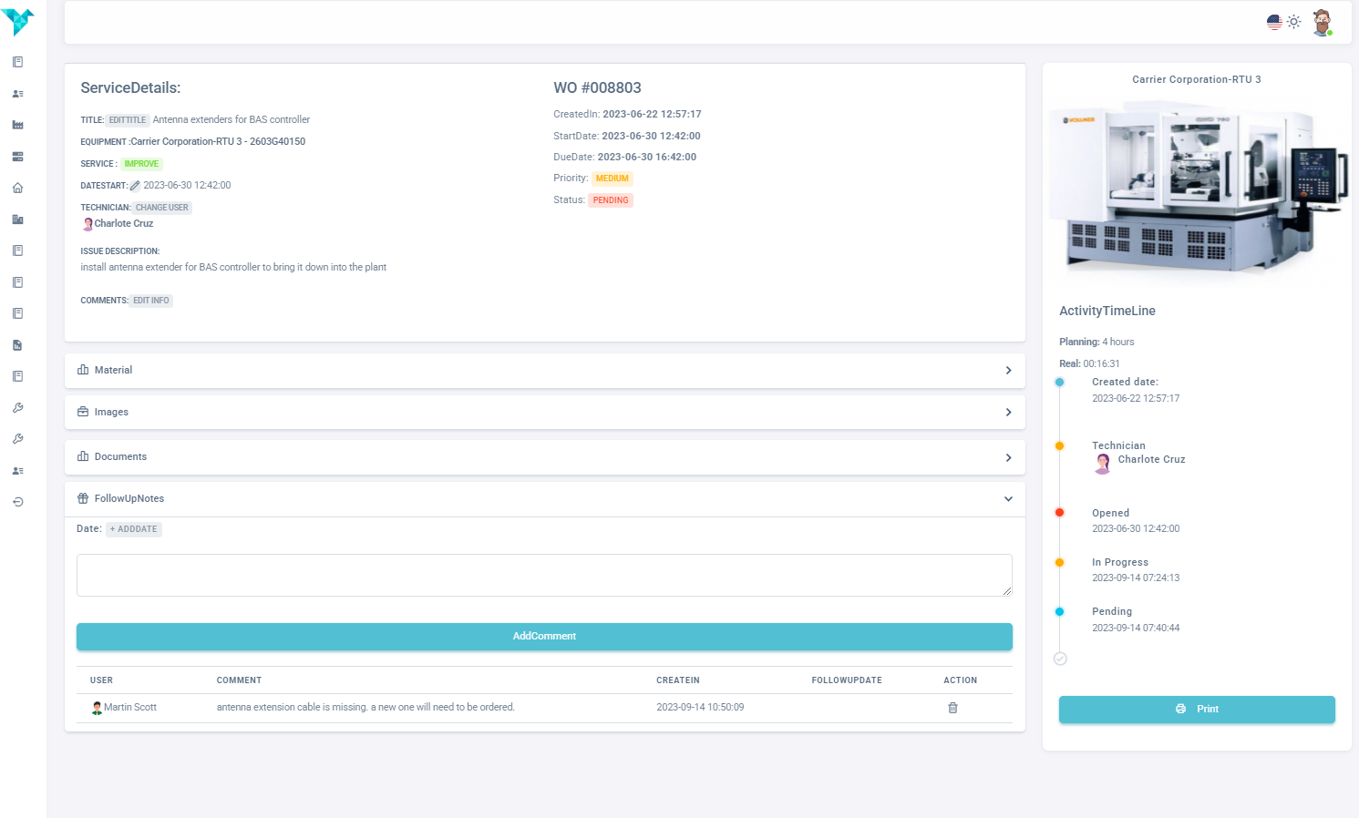Go to the home icon in sidebar
Screen dimensions: 1359x818
[17, 188]
